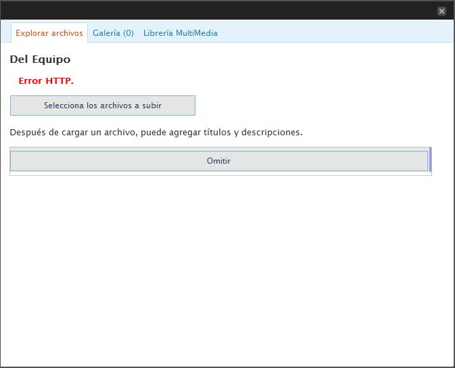Viewport: 455px width, 368px height.
Task: Open the Librería MultiMedia tab
Action: pyautogui.click(x=180, y=33)
